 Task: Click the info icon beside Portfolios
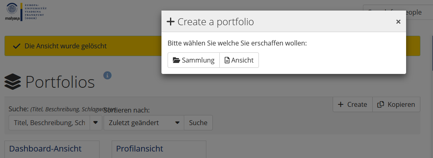(107, 75)
